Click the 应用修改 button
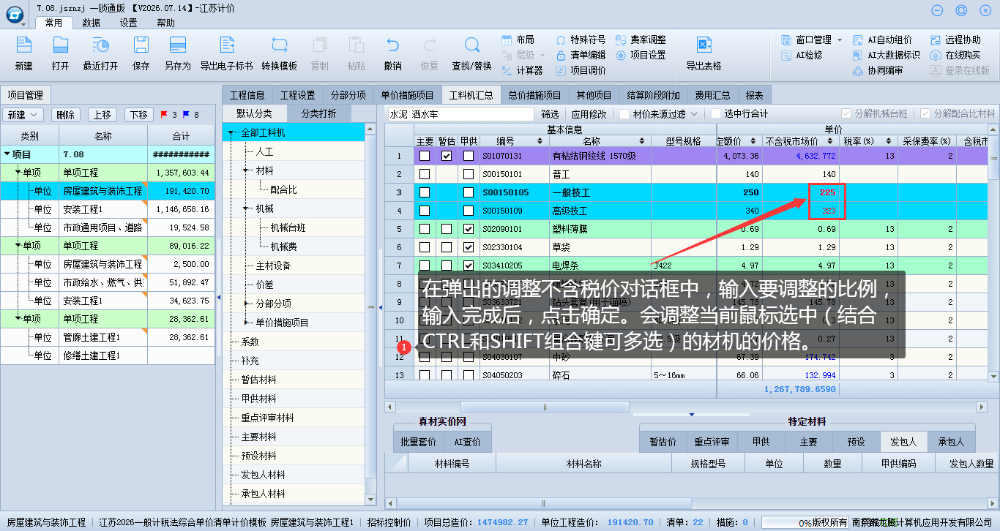The width and height of the screenshot is (1000, 531). tap(589, 114)
